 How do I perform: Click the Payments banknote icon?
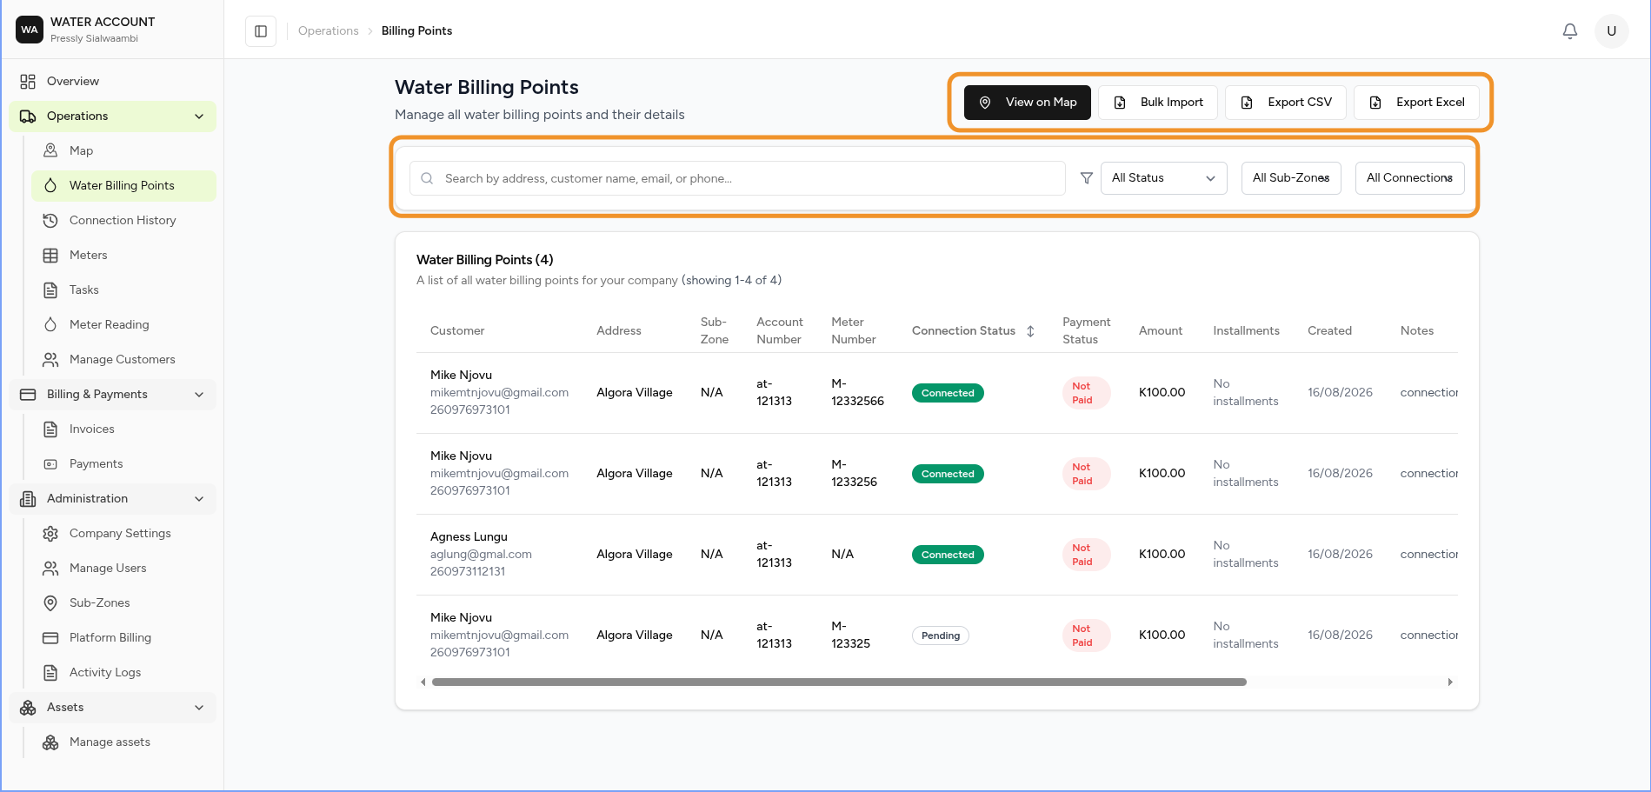pos(50,463)
